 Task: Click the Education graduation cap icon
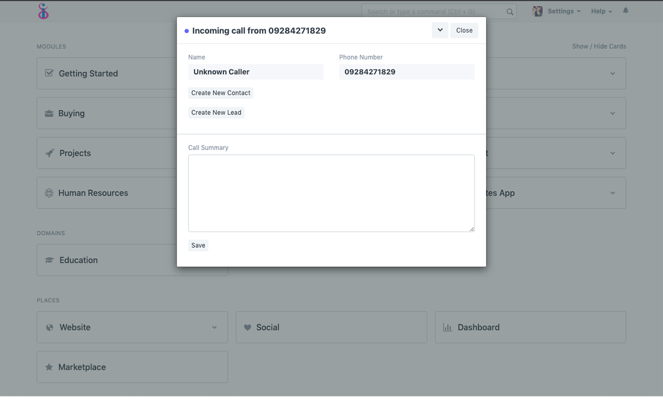(49, 259)
